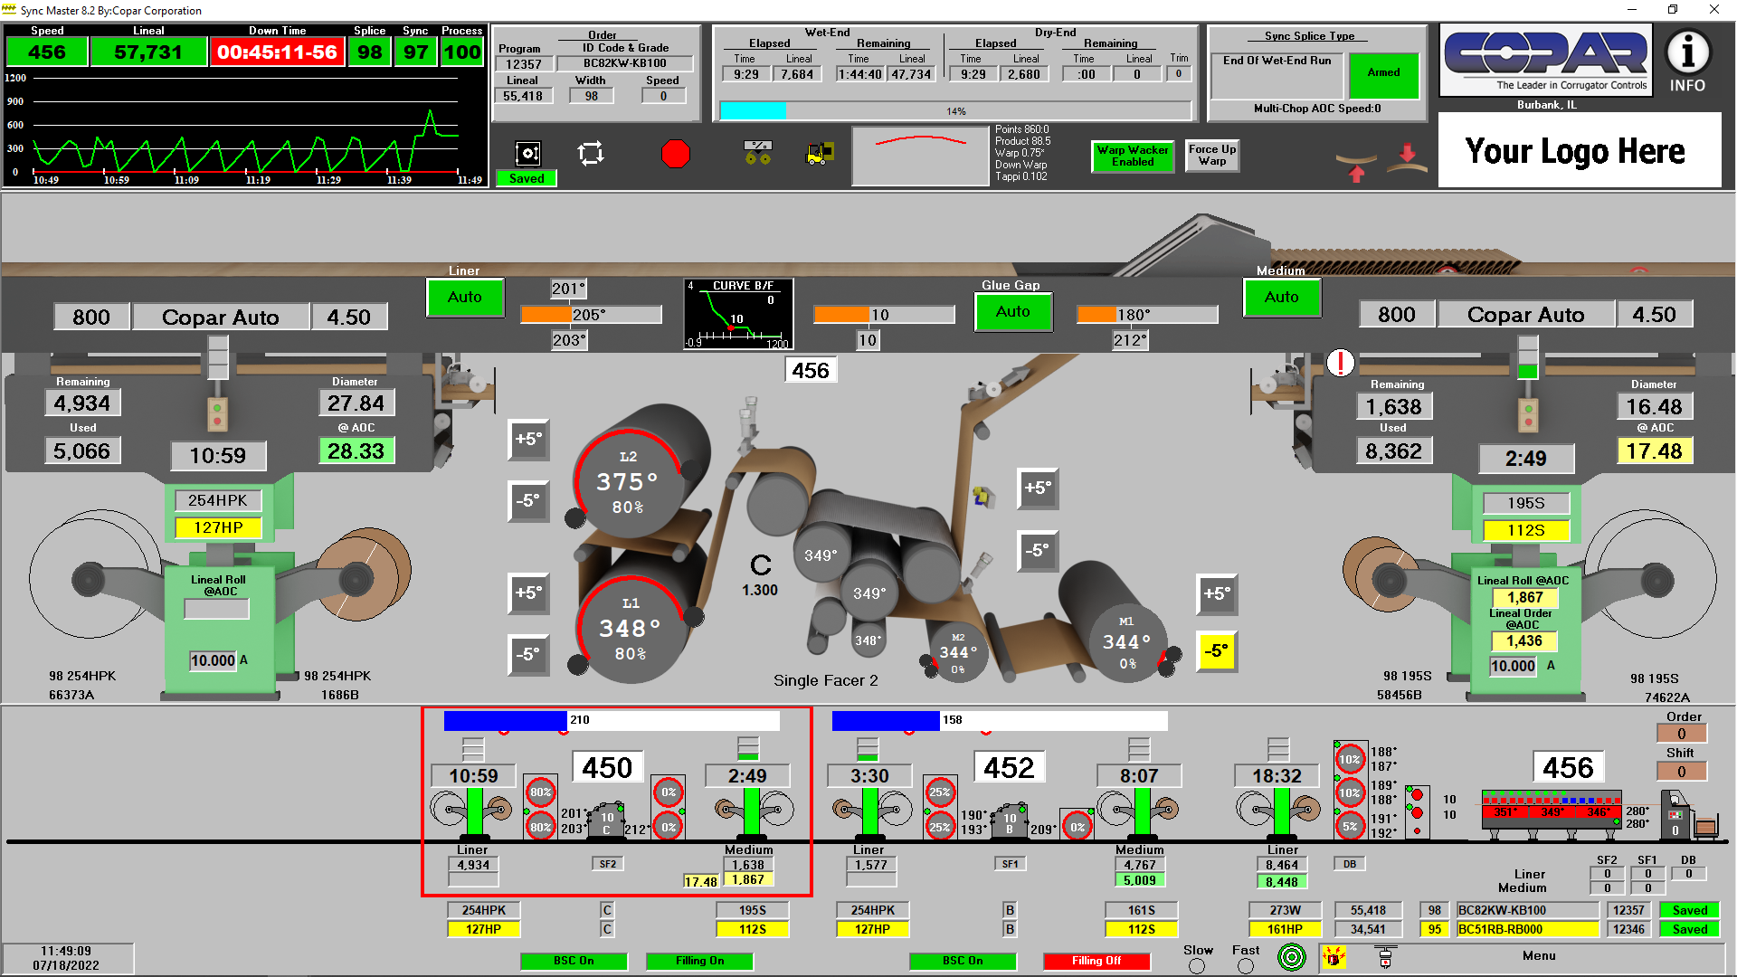
Task: Click the loop/refresh arrows icon
Action: coord(591,153)
